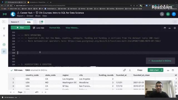Click Format SQL

coord(55,28)
